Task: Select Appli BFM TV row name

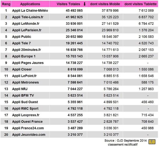Action: pos(23,95)
